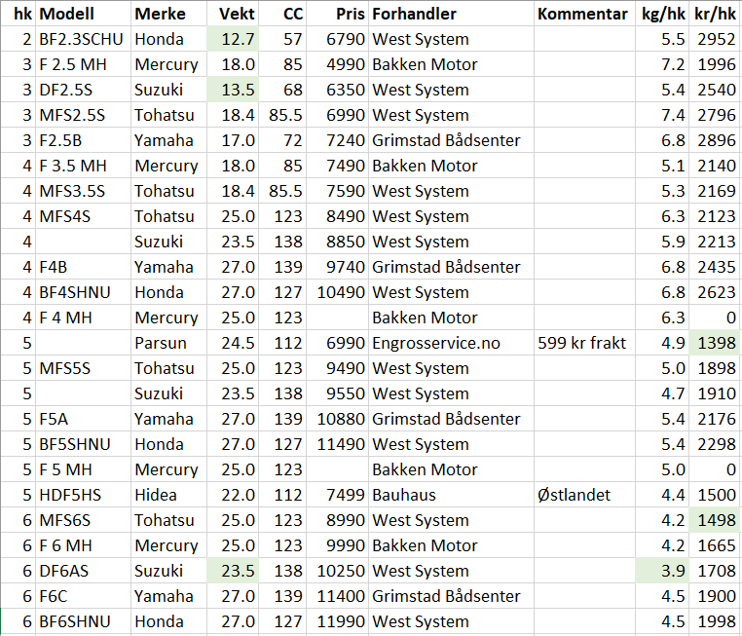The height and width of the screenshot is (636, 742).
Task: Select the F 4 MH cell
Action: pos(84,318)
